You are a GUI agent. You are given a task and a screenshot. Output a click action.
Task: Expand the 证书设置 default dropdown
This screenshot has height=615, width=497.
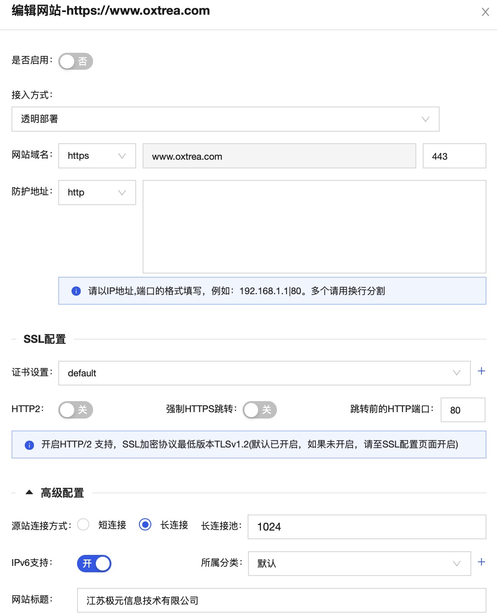point(264,373)
